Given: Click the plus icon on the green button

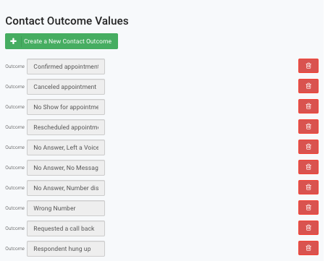Looking at the screenshot, I should point(13,41).
